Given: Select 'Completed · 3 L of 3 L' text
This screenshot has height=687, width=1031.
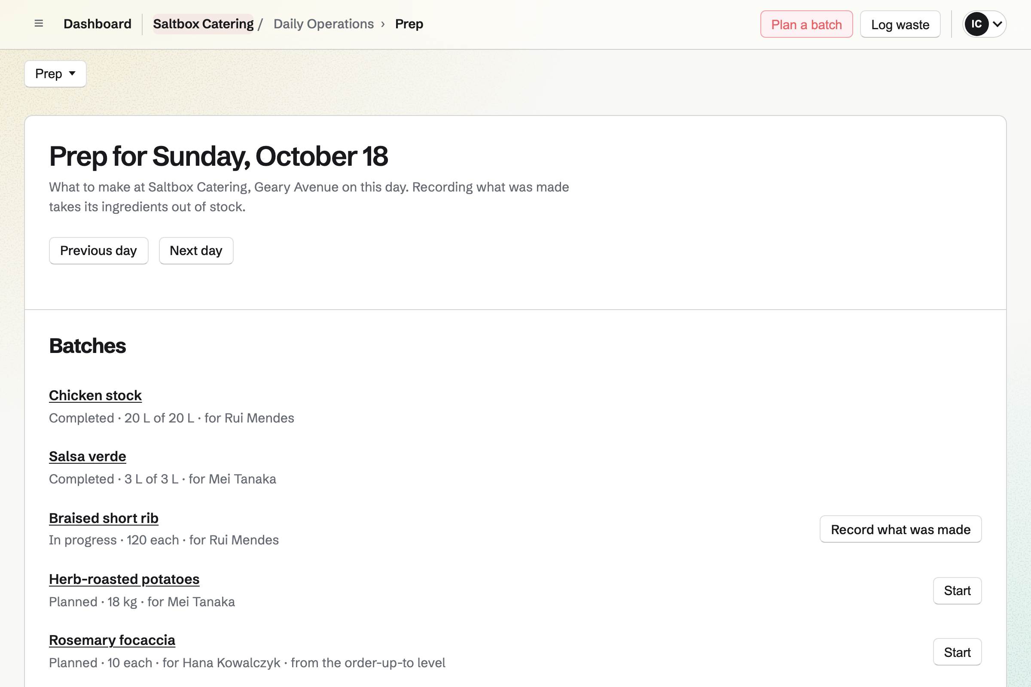Looking at the screenshot, I should (x=113, y=479).
